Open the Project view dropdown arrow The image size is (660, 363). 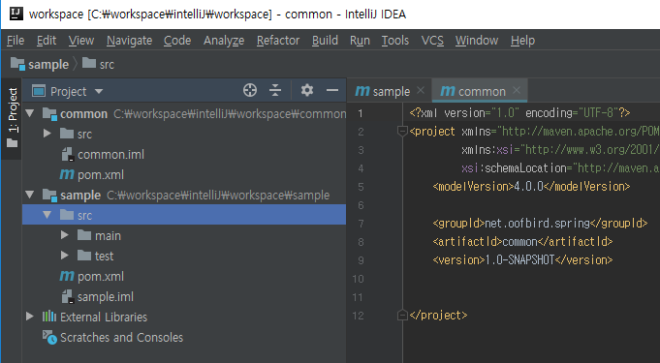pos(99,91)
